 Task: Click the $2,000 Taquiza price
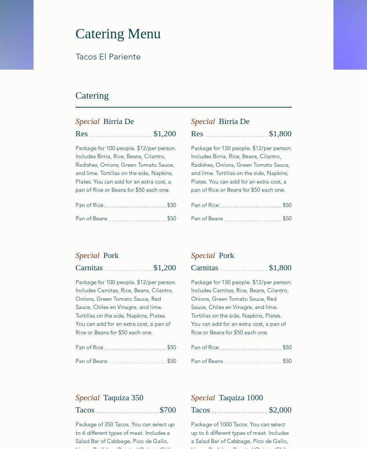[x=280, y=410]
